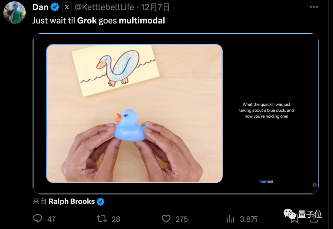Play the blue rubber duck video
The image size is (333, 229).
134,113
